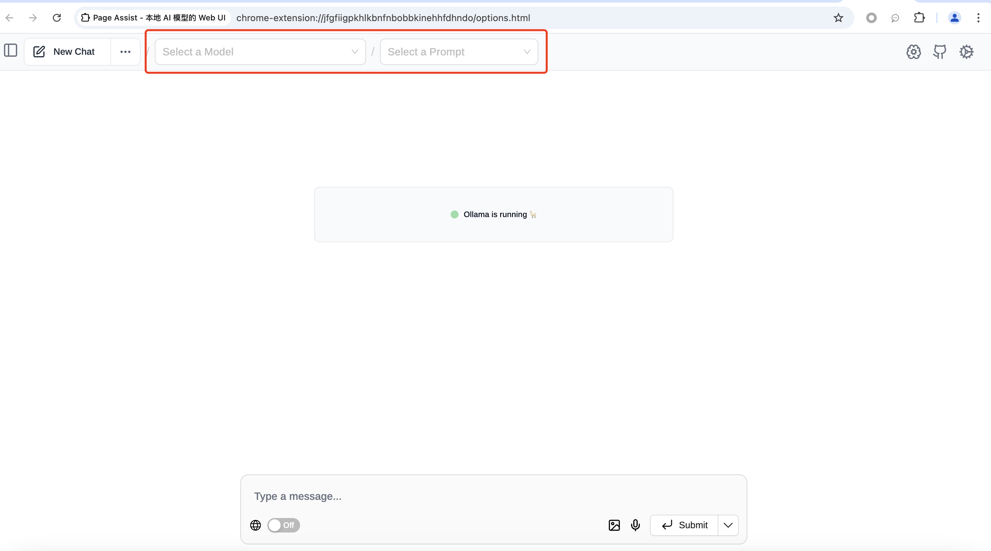Start voice input with the microphone icon
The height and width of the screenshot is (551, 991).
click(x=635, y=525)
